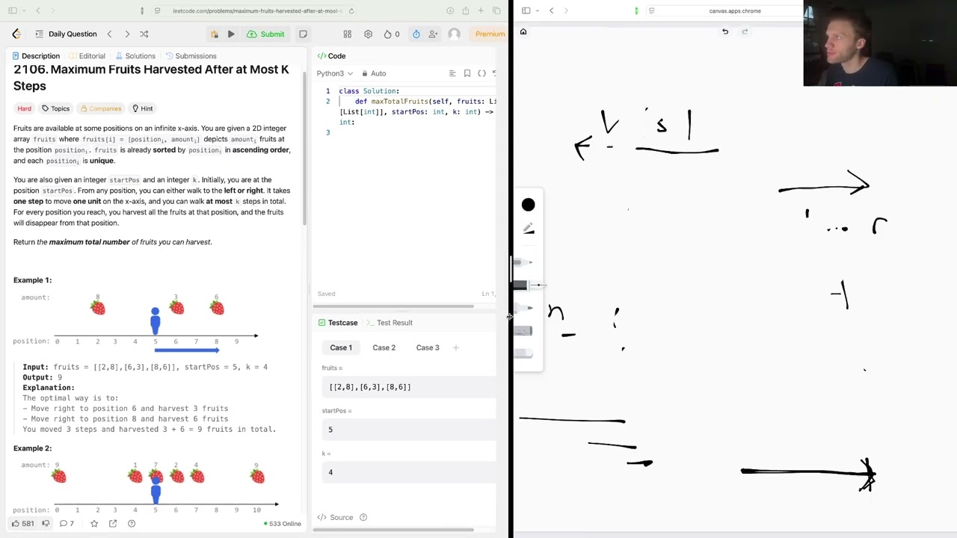Open the Python3 language dropdown
The width and height of the screenshot is (957, 538).
coord(334,73)
